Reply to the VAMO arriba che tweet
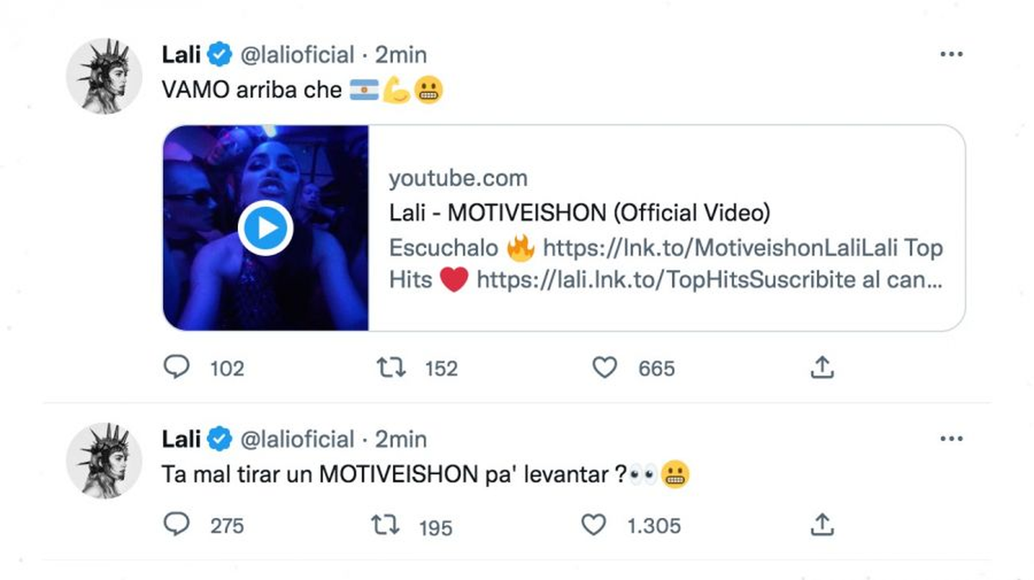This screenshot has height=580, width=1034. point(177,368)
